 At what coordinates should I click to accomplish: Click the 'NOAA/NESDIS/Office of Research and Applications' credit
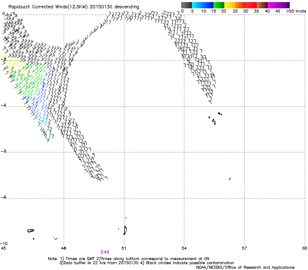click(245, 267)
